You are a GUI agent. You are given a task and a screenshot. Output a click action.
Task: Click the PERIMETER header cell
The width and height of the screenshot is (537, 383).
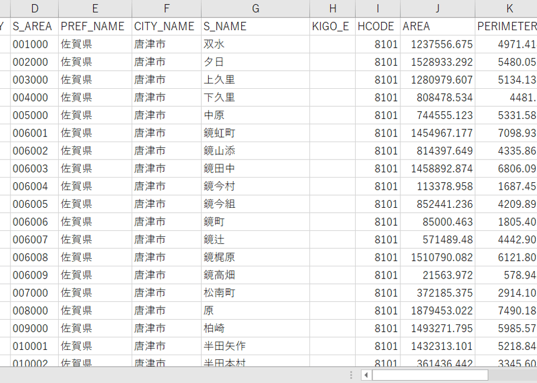pos(506,26)
